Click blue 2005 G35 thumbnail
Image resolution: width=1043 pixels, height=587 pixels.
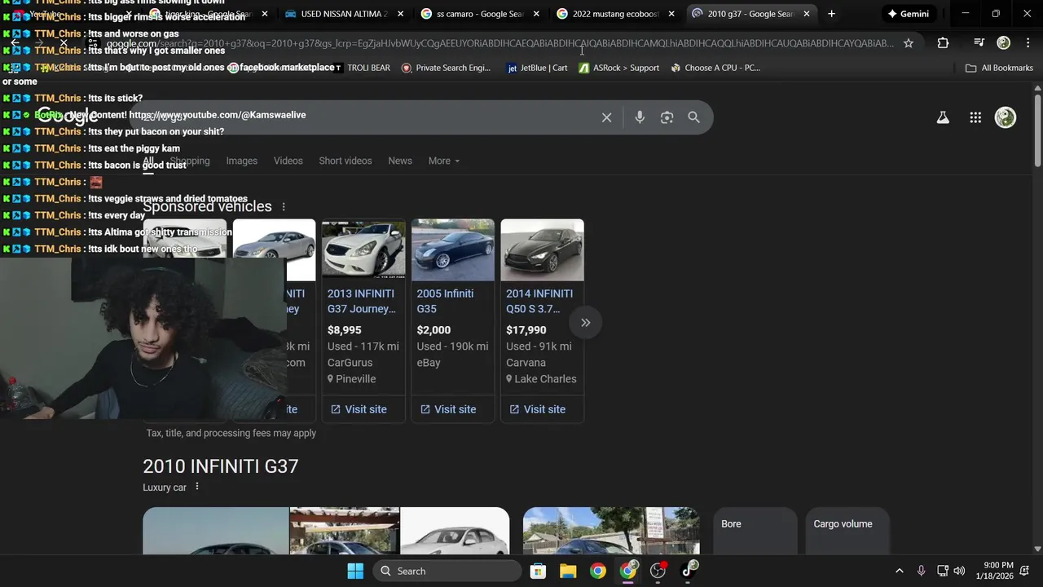(453, 249)
